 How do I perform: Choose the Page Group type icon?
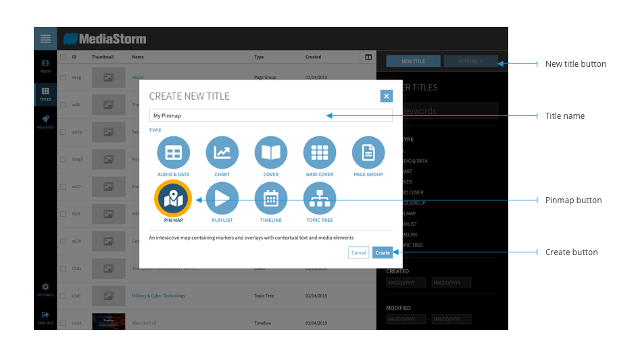368,153
